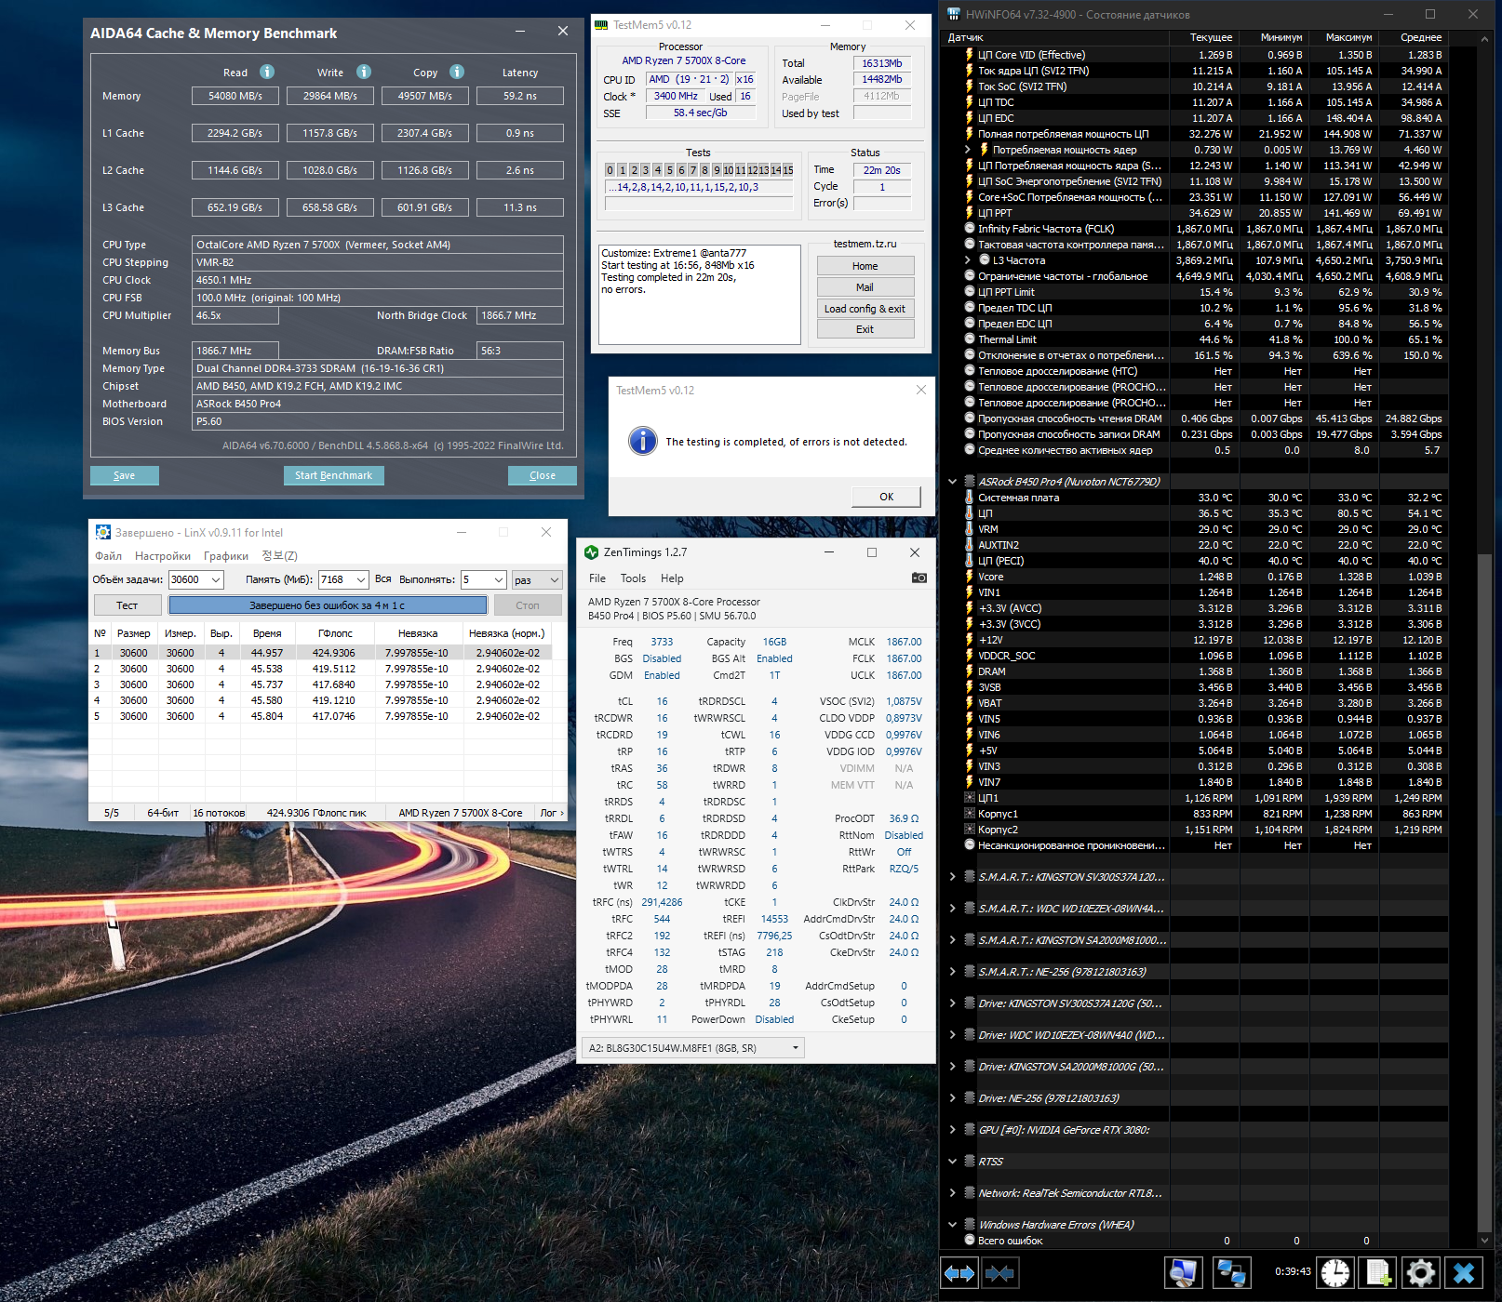This screenshot has height=1302, width=1502.
Task: Open HWiNFO sensor settings gear icon
Action: point(1420,1272)
